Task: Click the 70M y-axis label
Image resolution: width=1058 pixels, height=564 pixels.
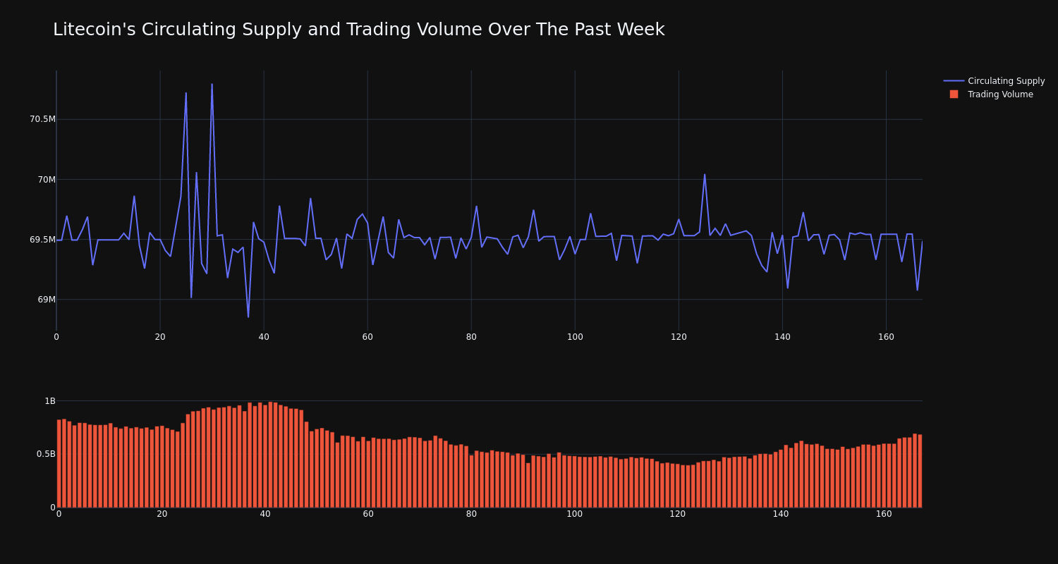Action: [47, 179]
